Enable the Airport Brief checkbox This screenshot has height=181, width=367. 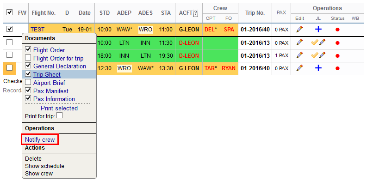click(28, 82)
